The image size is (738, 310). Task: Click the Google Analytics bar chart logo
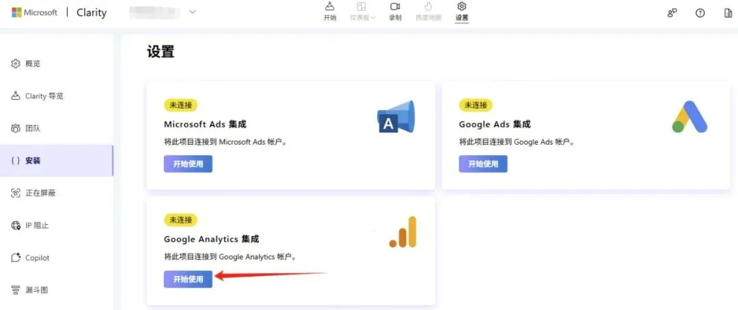click(403, 232)
